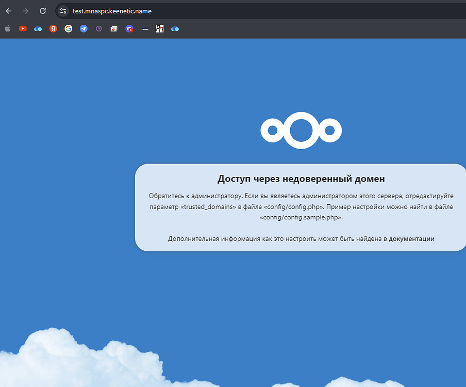Open the screenshot-tool bookmark after the clock icon
Viewport: 466px width, 387px height.
click(113, 29)
